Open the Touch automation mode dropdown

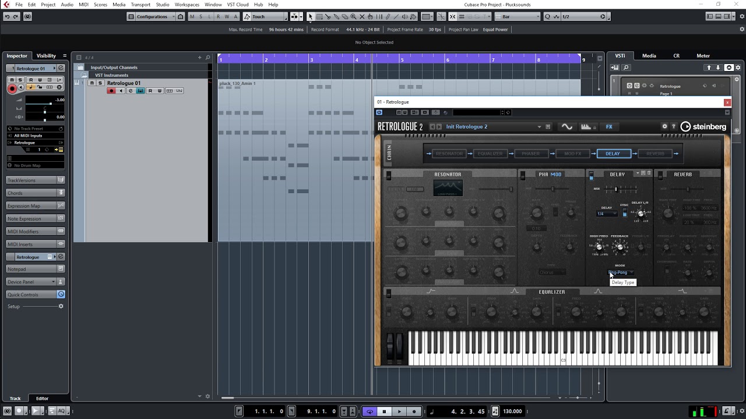265,16
